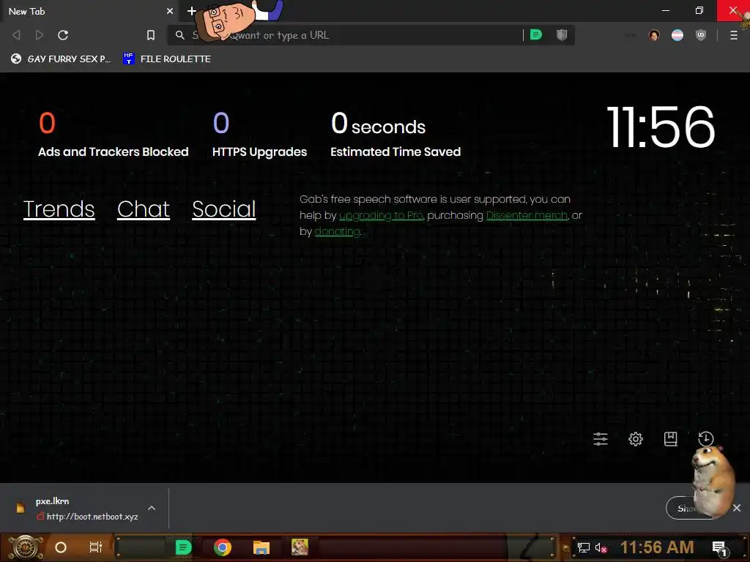Click the striped flag extension icon

tap(677, 35)
